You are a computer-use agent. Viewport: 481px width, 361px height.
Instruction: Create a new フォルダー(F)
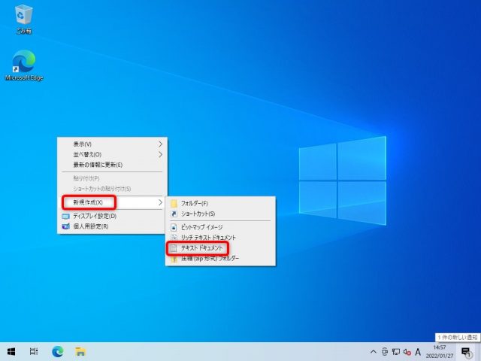pos(222,203)
